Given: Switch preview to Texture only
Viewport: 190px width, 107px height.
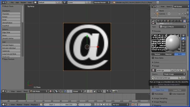Looking at the screenshot, I should coord(157,54).
